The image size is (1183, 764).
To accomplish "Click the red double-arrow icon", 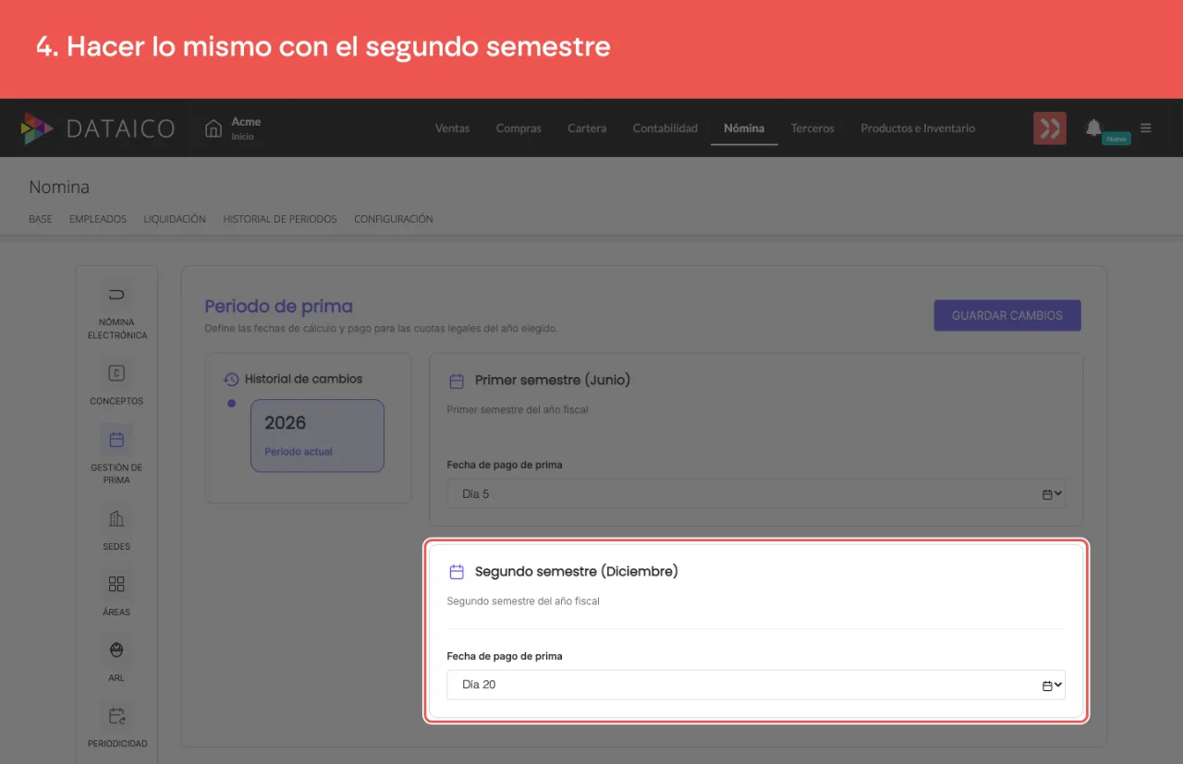I will point(1050,128).
